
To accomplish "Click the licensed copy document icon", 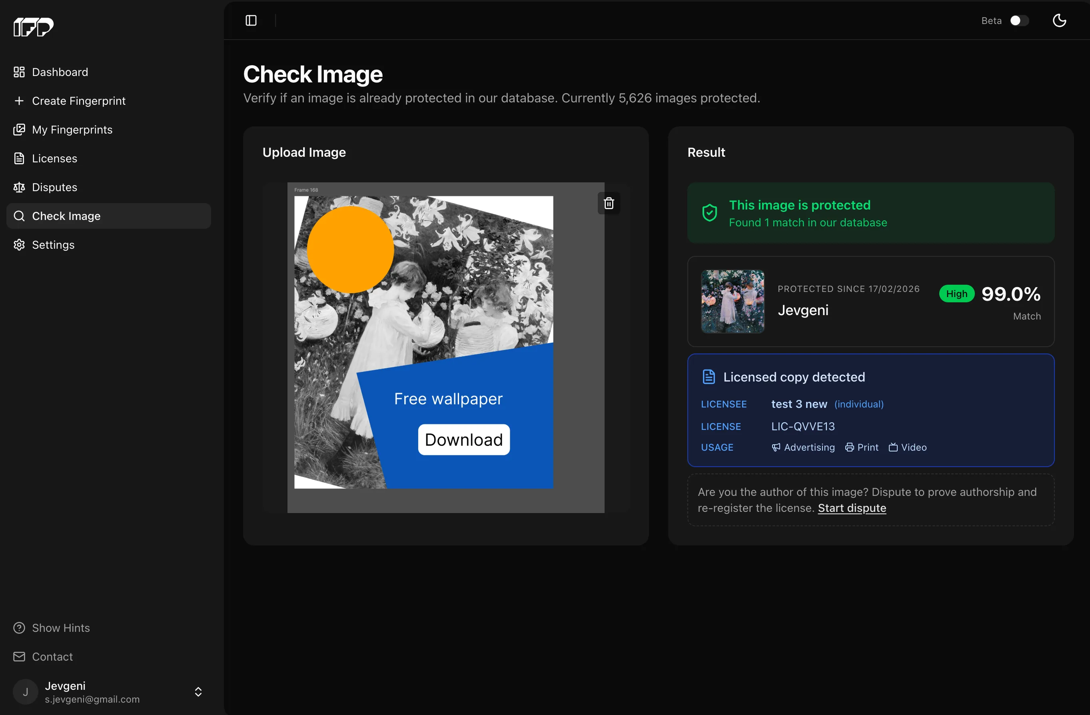I will [709, 377].
